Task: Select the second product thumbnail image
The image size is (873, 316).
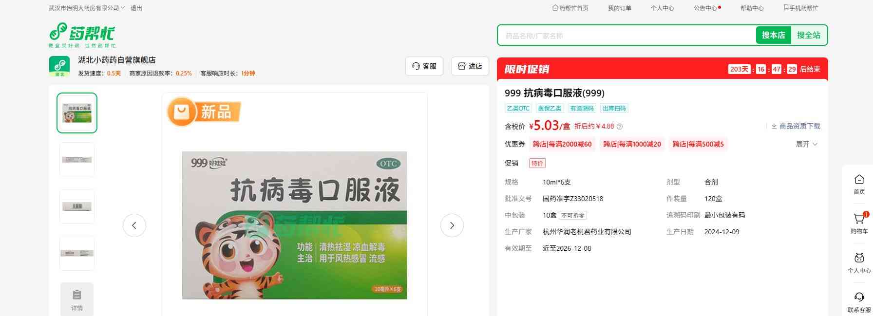Action: click(77, 160)
